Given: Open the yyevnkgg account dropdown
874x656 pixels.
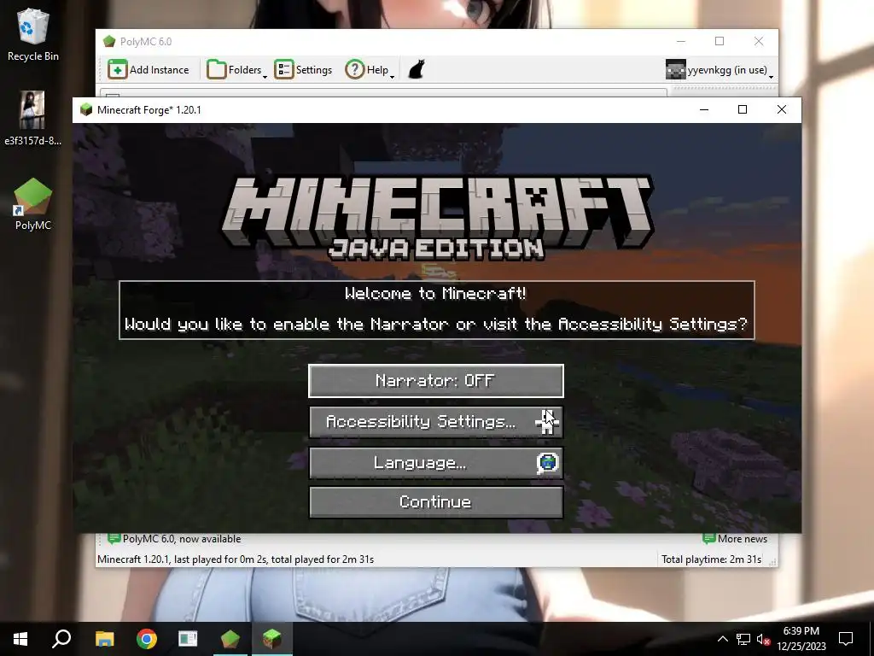Looking at the screenshot, I should (x=719, y=70).
